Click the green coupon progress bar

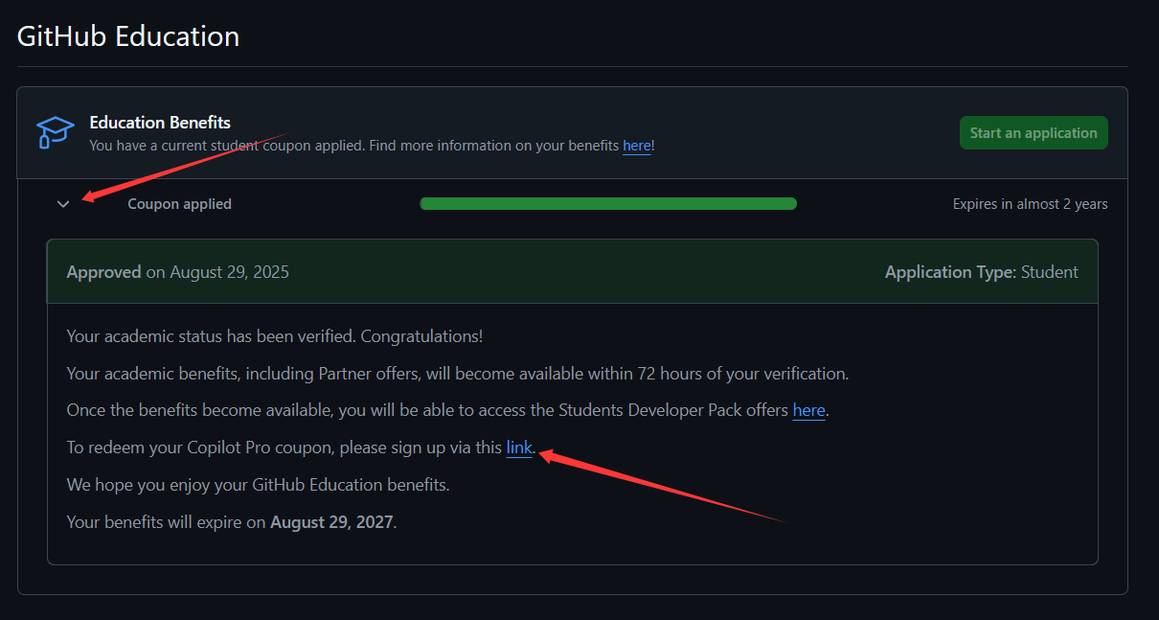pos(608,203)
